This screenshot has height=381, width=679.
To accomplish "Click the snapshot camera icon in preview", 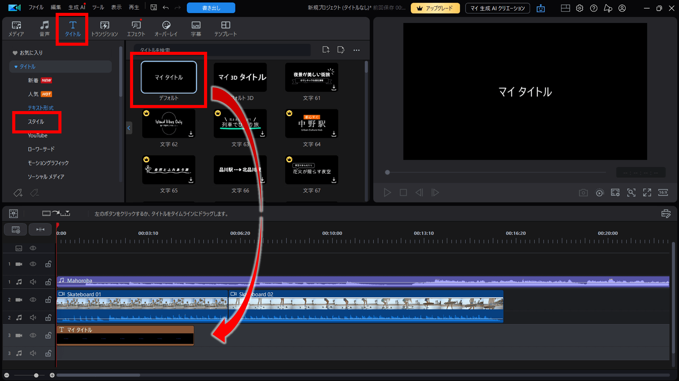I will click(583, 193).
